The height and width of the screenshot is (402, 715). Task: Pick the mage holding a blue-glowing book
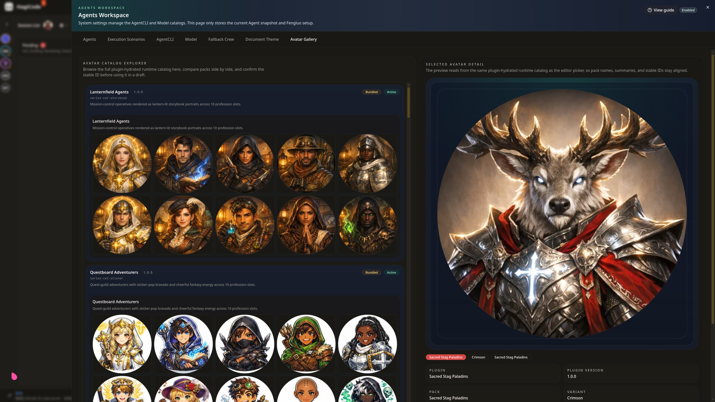tap(183, 163)
